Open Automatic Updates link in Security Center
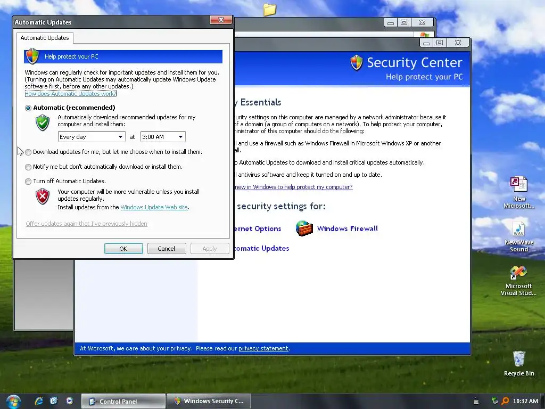The image size is (545, 409). (261, 248)
